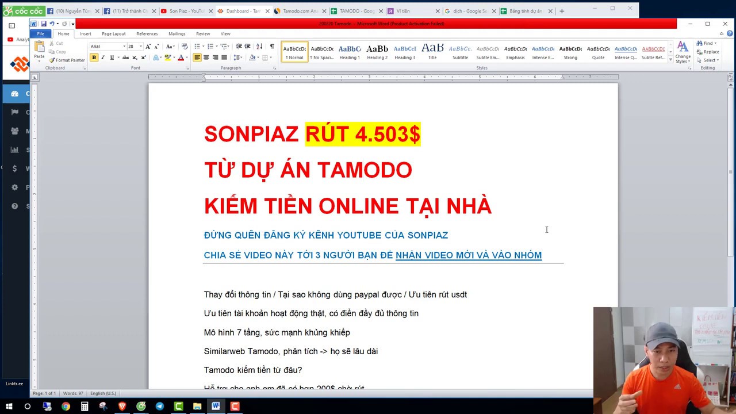This screenshot has height=414, width=736.
Task: Click the Words: 97 status indicator
Action: (73, 393)
